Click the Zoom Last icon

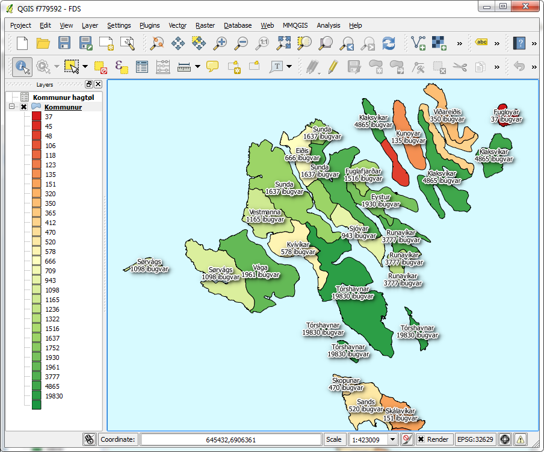coord(347,43)
